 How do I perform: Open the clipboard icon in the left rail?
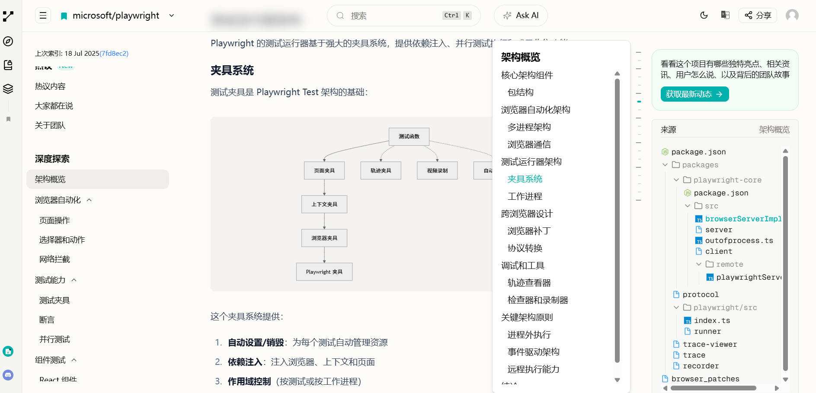point(8,65)
